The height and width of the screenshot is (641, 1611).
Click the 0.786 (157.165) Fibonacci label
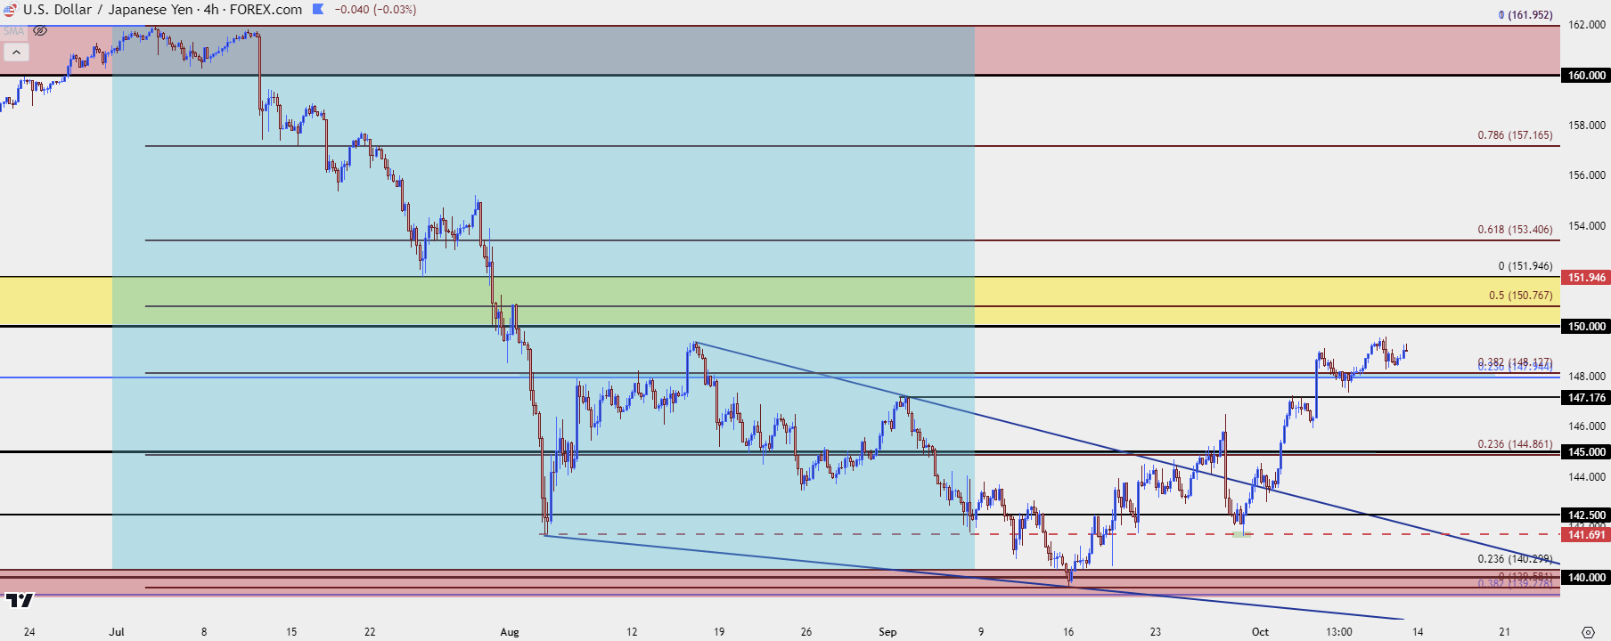point(1515,135)
